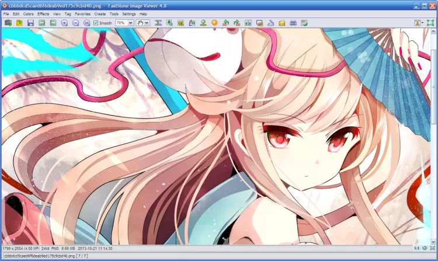Select the hand pan tool
This screenshot has width=438, height=261.
(140, 23)
